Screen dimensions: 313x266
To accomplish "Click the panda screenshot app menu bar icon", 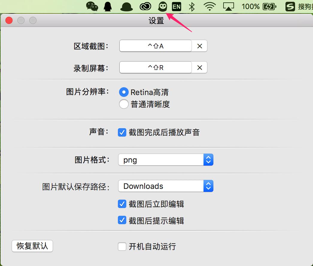I will pos(162,6).
